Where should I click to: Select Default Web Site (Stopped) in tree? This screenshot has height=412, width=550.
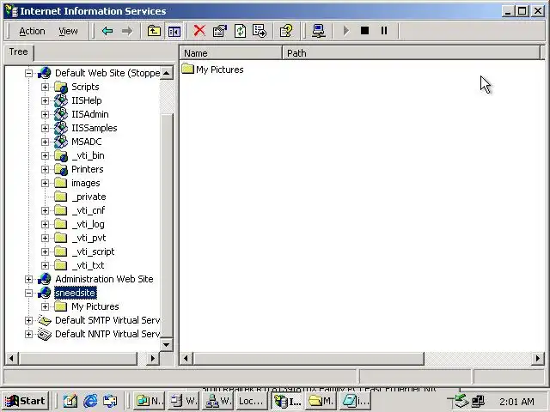[x=107, y=73]
